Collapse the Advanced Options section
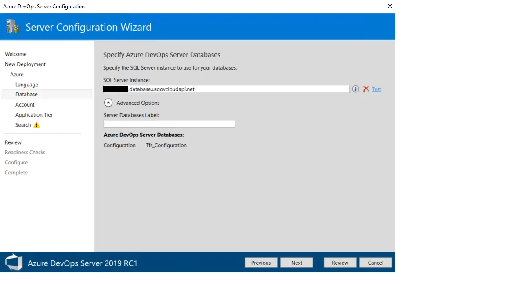This screenshot has width=506, height=284. [108, 103]
